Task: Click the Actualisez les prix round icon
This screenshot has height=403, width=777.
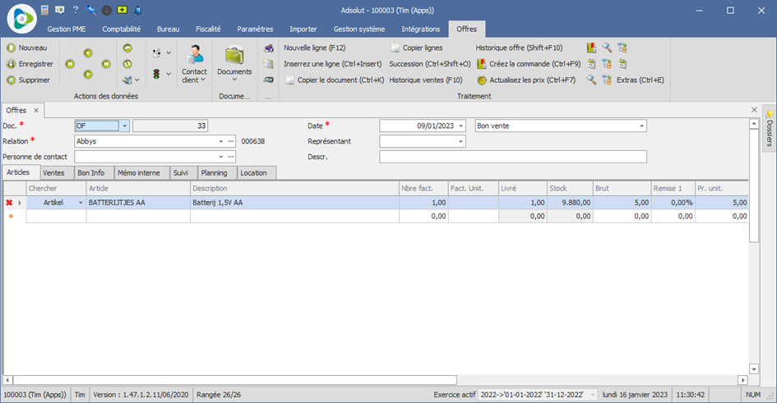Action: click(482, 80)
